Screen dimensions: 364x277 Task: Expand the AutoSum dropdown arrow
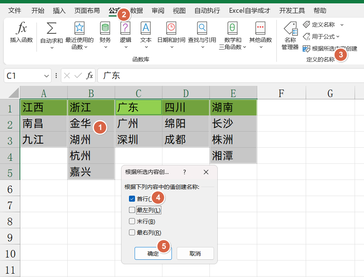(52, 48)
